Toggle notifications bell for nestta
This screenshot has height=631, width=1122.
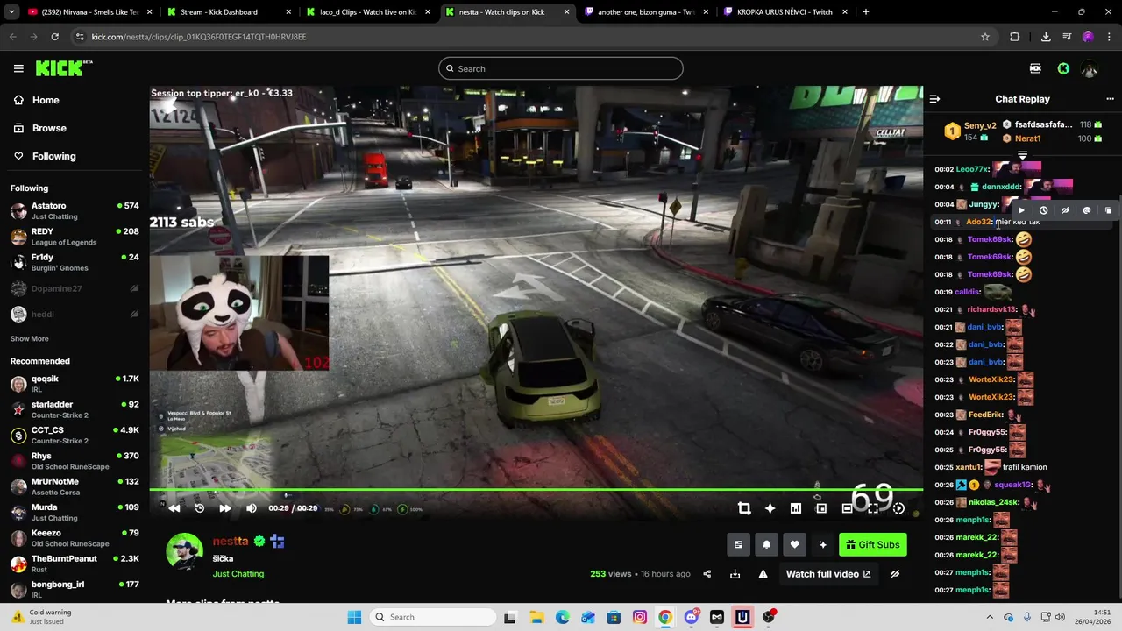pos(766,544)
